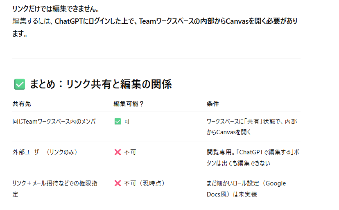Viewport: 339px width, 210px height.
Task: Click the red X icon beside 不可(現時点)
Action: (118, 183)
